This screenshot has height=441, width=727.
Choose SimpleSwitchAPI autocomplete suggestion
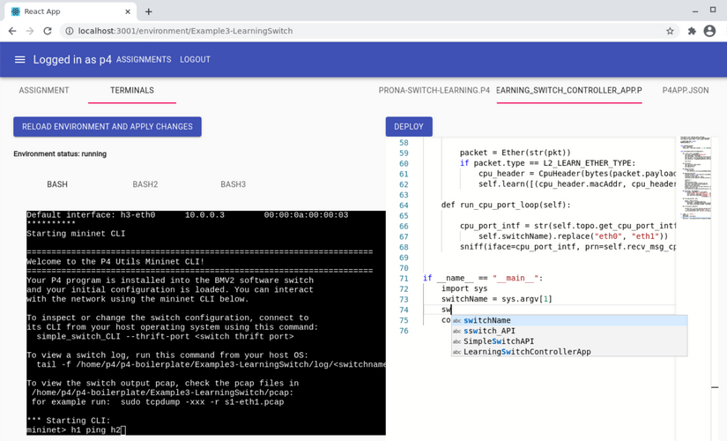click(x=569, y=341)
